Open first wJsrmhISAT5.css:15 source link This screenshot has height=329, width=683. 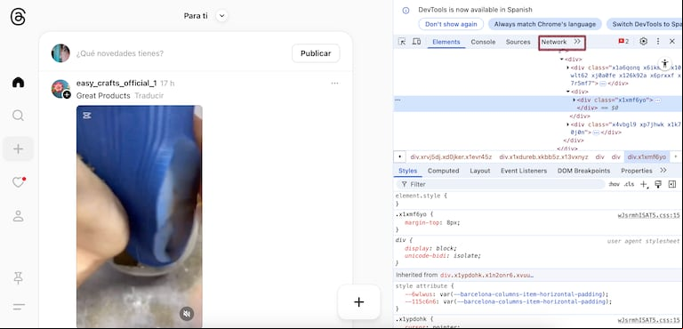(x=648, y=215)
